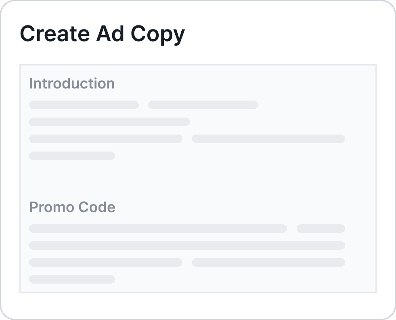Click the "Create Ad Copy" heading
Image resolution: width=396 pixels, height=320 pixels.
[102, 34]
